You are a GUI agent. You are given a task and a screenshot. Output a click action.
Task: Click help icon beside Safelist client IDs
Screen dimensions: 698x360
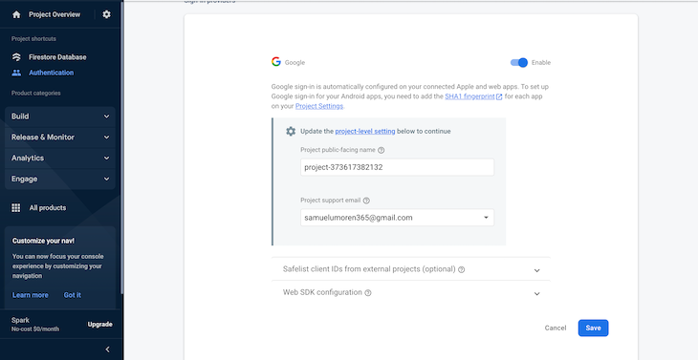click(462, 269)
